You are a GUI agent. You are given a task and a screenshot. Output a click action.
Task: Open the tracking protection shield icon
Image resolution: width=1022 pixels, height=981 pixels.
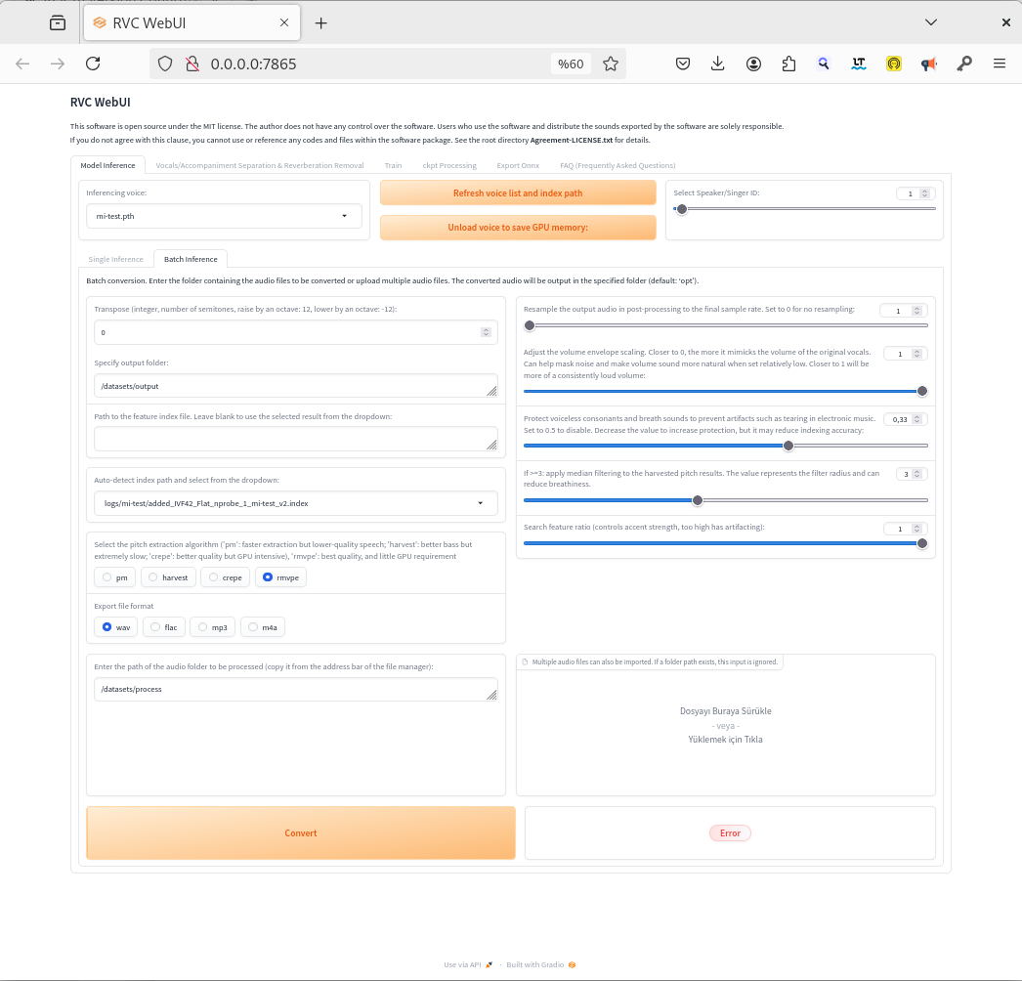[x=165, y=64]
